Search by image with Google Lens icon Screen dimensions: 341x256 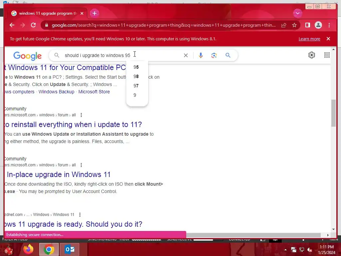[x=214, y=55]
